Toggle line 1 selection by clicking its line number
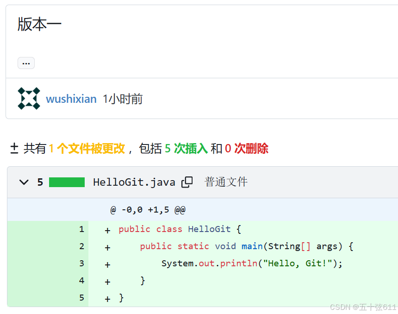 tap(81, 229)
